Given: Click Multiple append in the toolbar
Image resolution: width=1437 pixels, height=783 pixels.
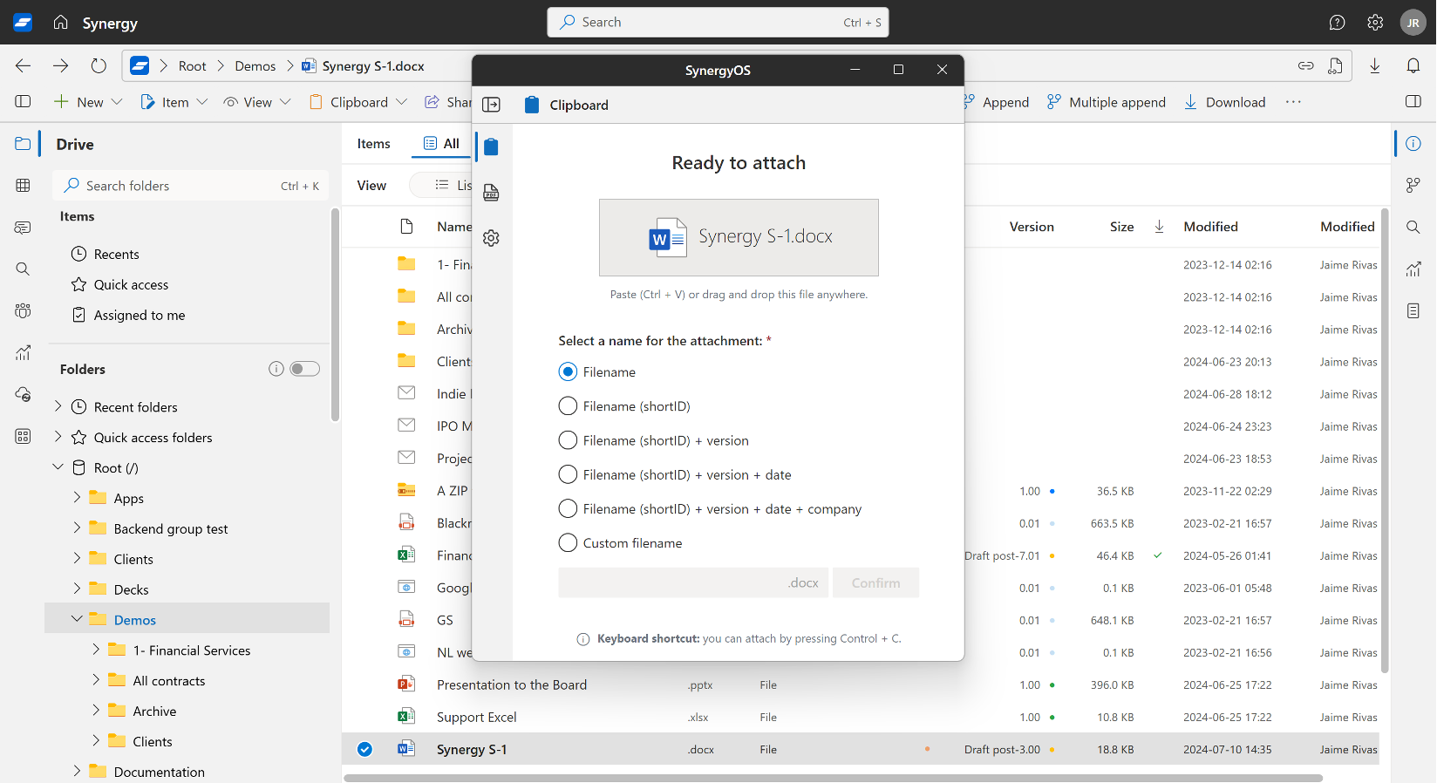Looking at the screenshot, I should point(1106,102).
